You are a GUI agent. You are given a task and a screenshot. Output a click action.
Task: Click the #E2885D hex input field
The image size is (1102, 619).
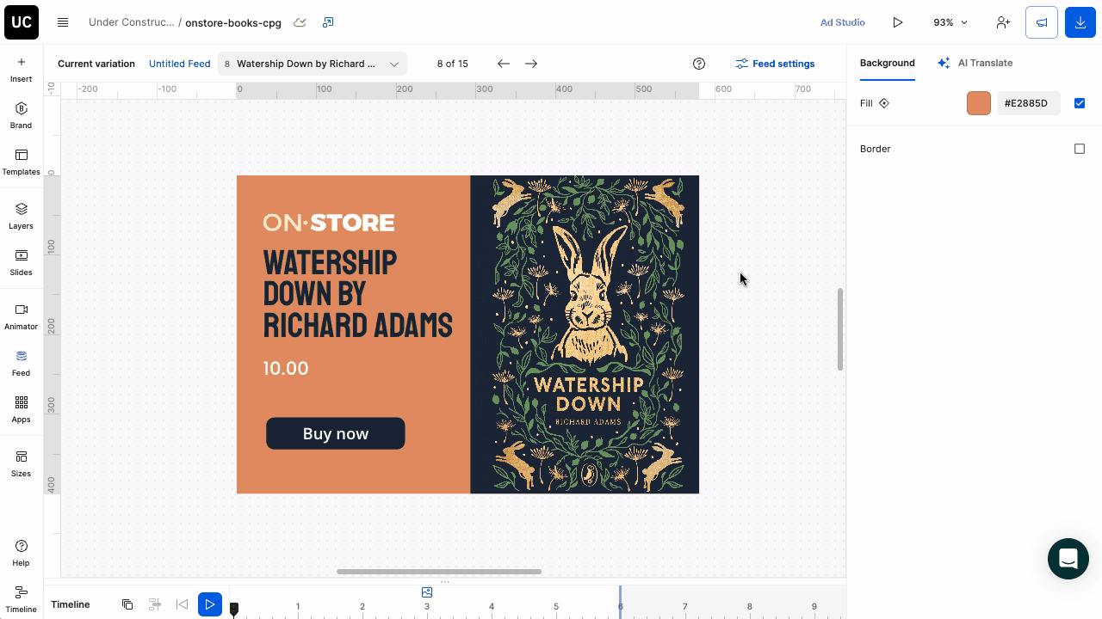coord(1029,103)
